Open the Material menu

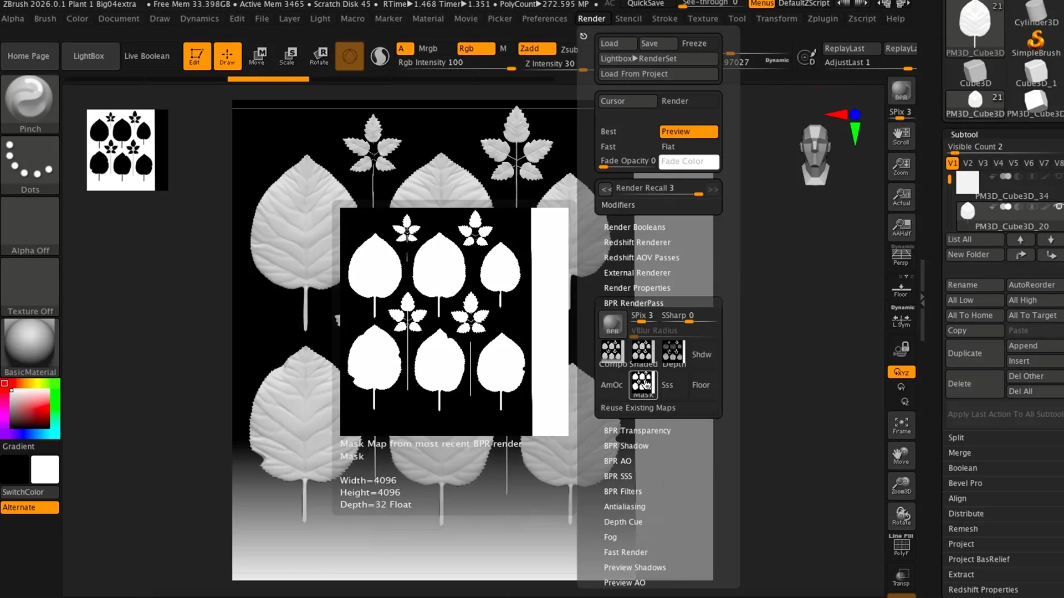[428, 18]
